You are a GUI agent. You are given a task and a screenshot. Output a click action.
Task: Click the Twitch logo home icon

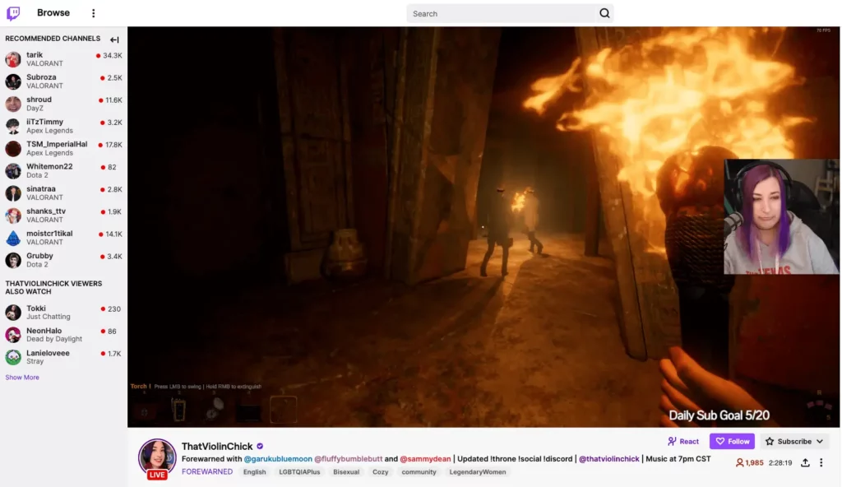pyautogui.click(x=14, y=13)
